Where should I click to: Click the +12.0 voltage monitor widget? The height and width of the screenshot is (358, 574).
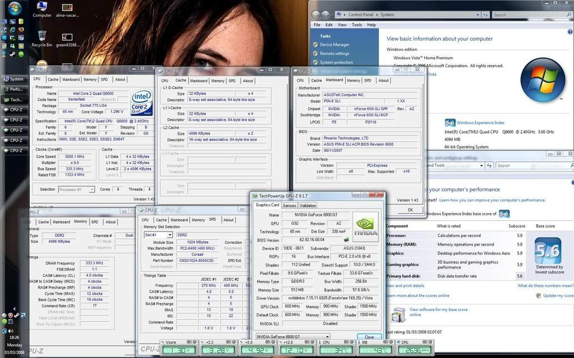(298, 347)
